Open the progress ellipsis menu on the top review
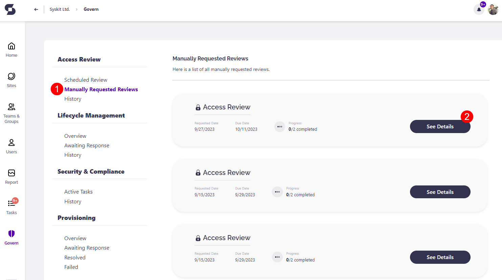This screenshot has width=502, height=280. (280, 127)
